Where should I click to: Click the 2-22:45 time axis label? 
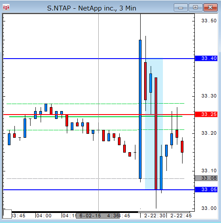[181, 216]
